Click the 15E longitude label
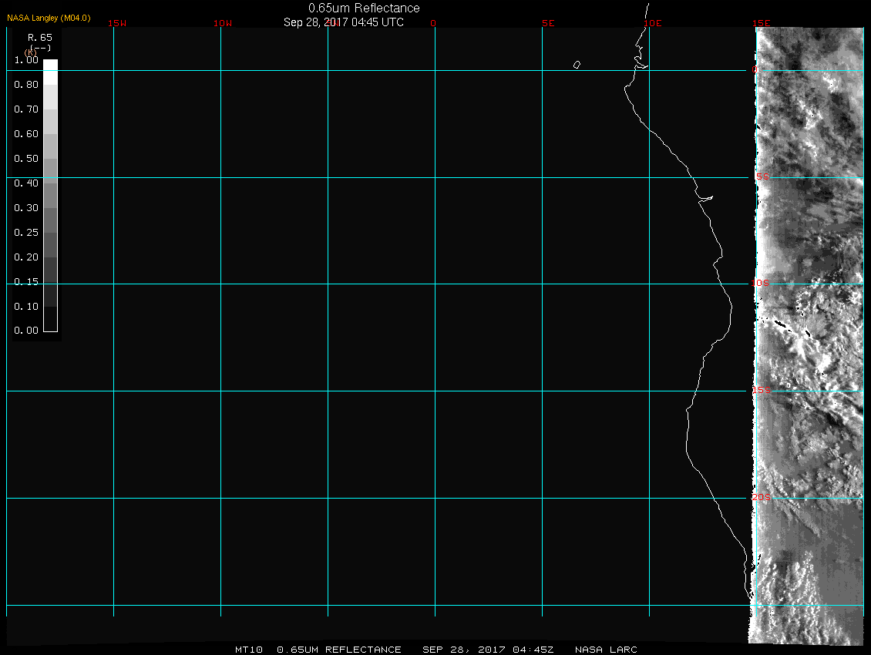The image size is (871, 655). (762, 23)
